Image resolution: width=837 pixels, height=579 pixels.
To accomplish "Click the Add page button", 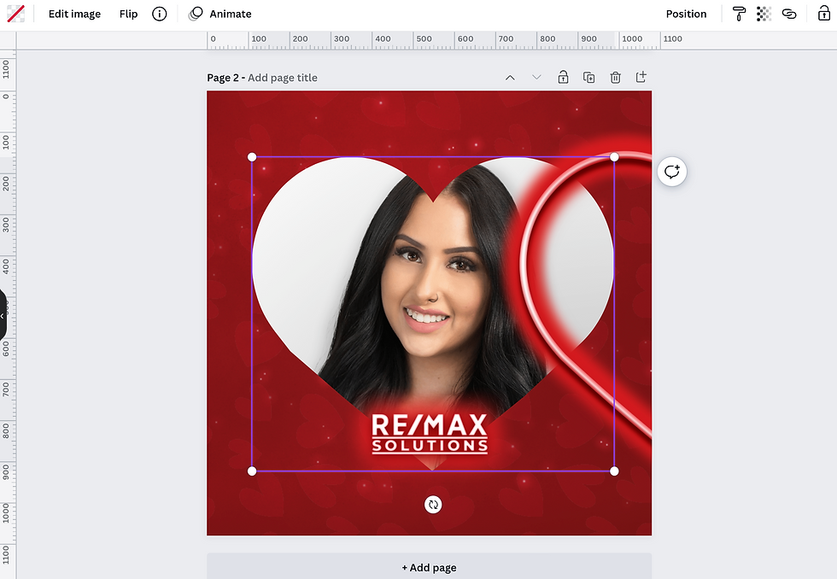I will (x=430, y=567).
